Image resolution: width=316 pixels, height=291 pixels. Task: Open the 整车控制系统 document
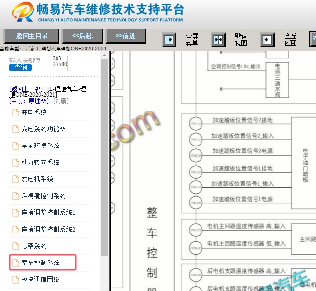click(40, 263)
